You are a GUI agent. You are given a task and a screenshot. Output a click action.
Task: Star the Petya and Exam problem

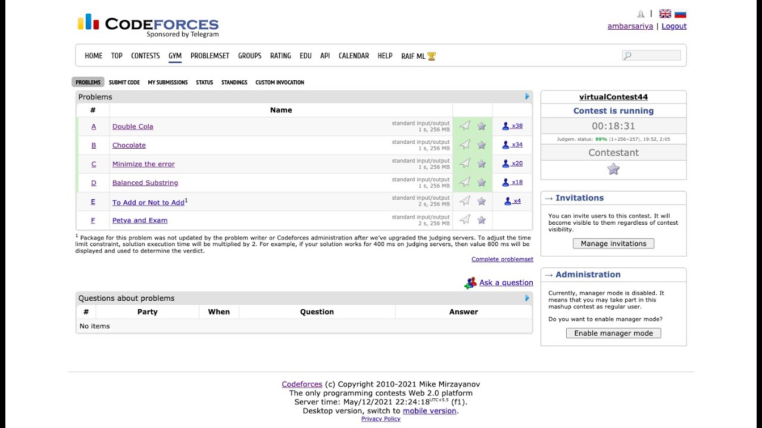[x=482, y=220]
